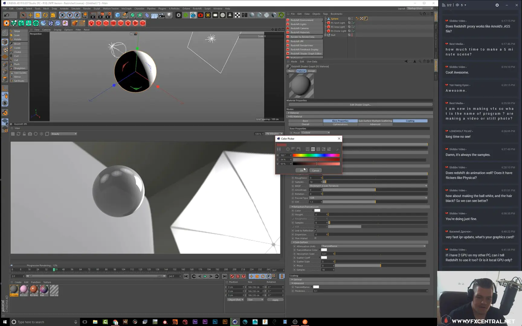The height and width of the screenshot is (326, 522).
Task: Open the Fit Window dropdown in IPR
Action: click(x=274, y=134)
